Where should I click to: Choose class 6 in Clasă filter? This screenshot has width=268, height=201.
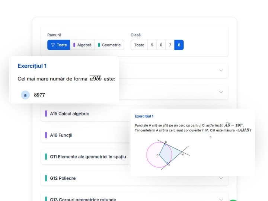click(x=161, y=45)
